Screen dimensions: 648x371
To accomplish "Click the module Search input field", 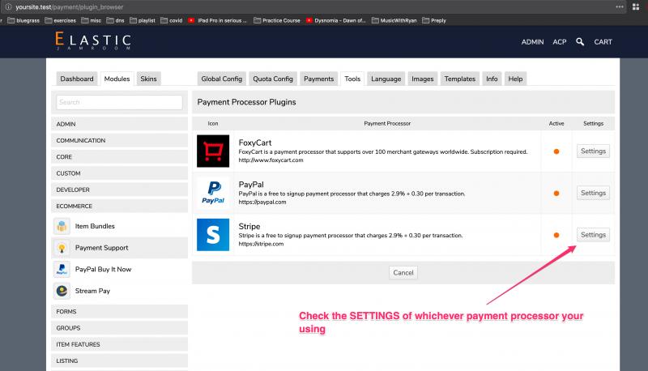I will [x=120, y=102].
